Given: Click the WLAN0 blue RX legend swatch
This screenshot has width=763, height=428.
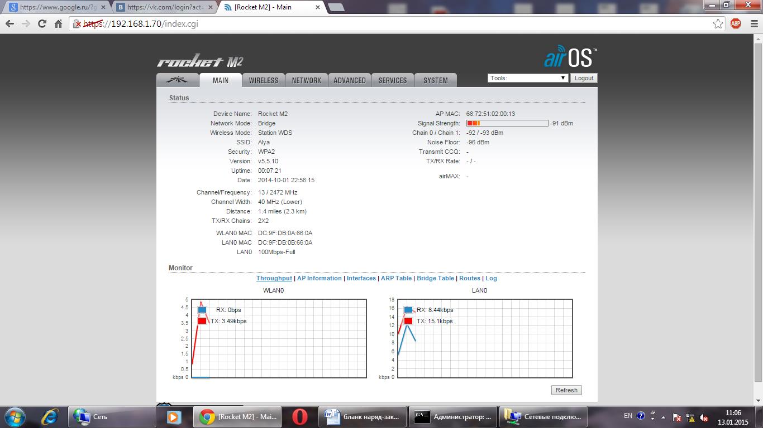Looking at the screenshot, I should pos(202,310).
